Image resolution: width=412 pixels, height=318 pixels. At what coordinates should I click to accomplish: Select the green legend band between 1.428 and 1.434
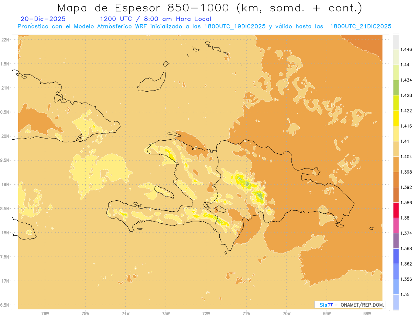[x=396, y=87]
